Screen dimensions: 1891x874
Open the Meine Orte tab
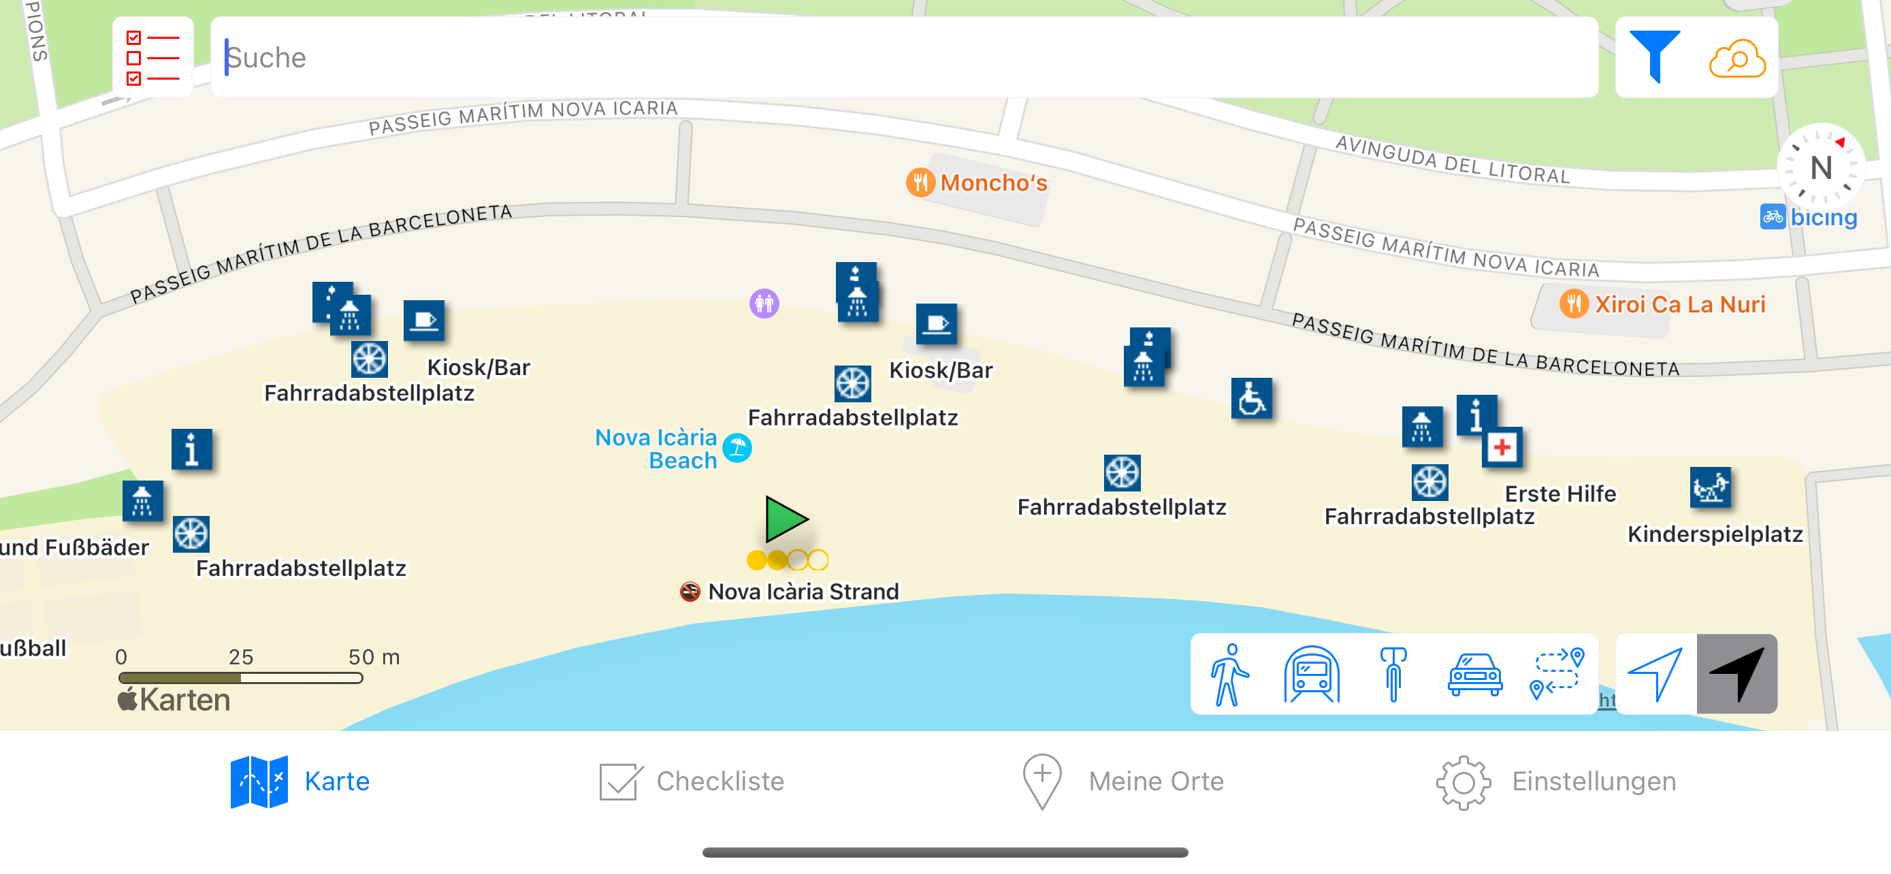1122,781
